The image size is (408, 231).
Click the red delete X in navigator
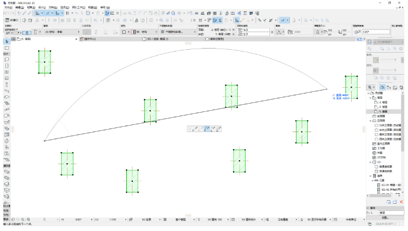401,202
